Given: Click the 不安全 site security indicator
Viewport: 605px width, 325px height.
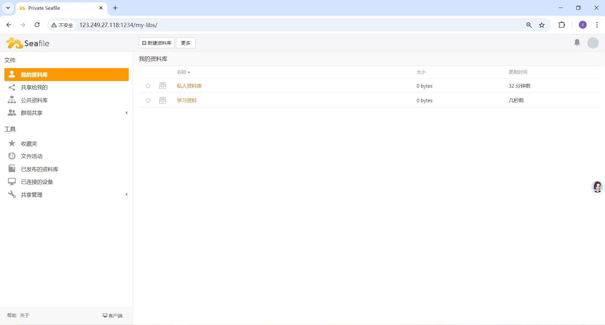Looking at the screenshot, I should (x=62, y=25).
